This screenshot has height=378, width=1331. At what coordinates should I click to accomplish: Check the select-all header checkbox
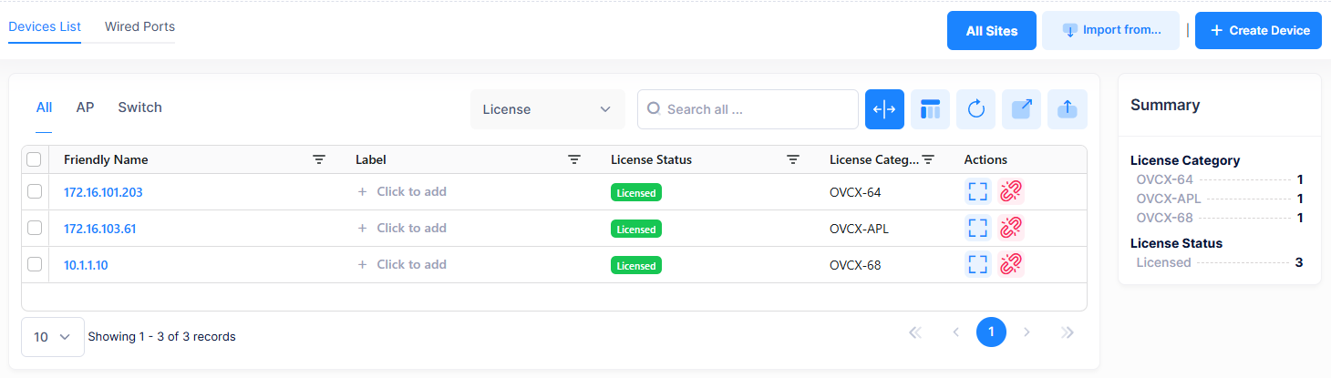(x=35, y=159)
